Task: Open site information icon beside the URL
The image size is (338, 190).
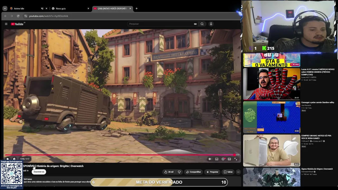Action: [x=26, y=16]
